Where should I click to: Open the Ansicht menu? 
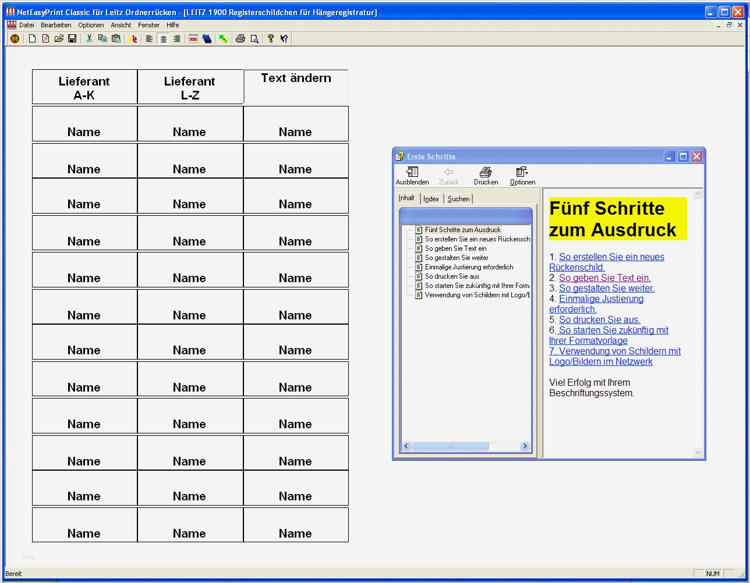pos(121,25)
